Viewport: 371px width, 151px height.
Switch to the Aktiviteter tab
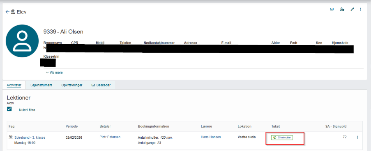click(14, 85)
